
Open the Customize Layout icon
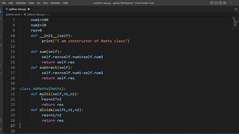225,3
